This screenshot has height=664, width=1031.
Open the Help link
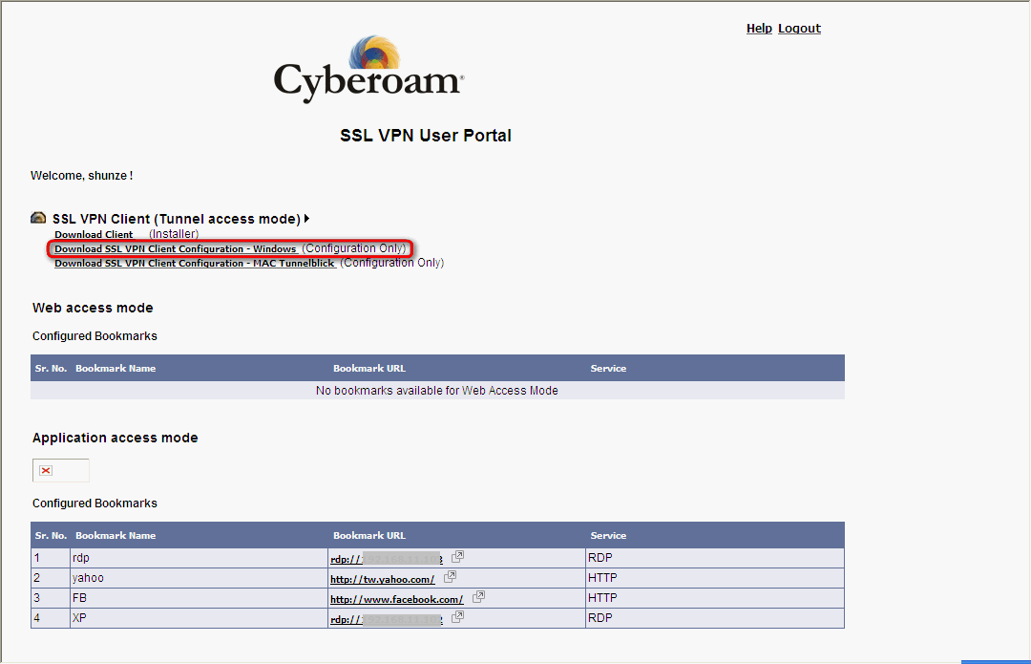(759, 29)
